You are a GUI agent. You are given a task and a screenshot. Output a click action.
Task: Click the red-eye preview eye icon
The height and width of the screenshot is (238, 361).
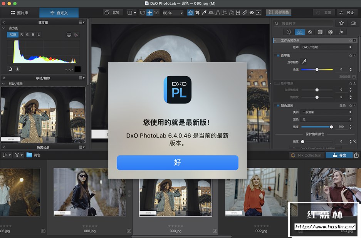251,13
